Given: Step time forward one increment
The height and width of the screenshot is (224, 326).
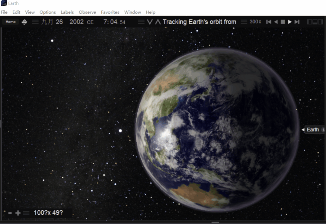Looking at the screenshot, I should [x=297, y=22].
